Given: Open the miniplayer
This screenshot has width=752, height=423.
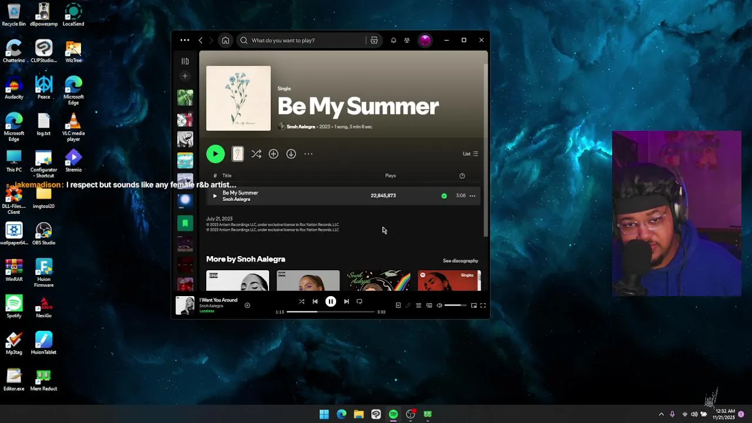Looking at the screenshot, I should click(474, 305).
